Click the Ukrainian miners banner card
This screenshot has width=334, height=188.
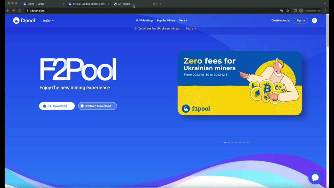[x=240, y=83]
